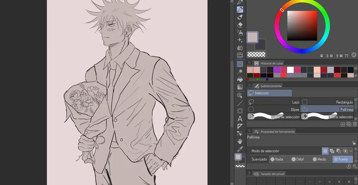Set selection mode to subtract from selection
Image resolution: width=358 pixels, height=185 pixels.
point(339,151)
